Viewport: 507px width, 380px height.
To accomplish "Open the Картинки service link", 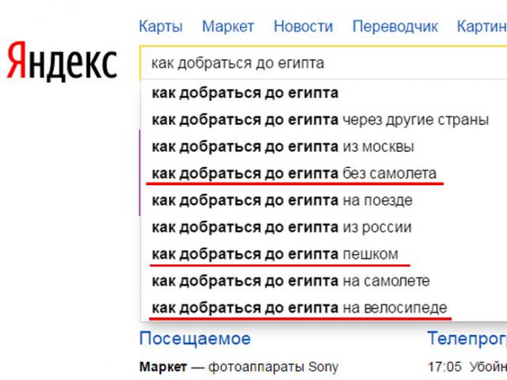I will tap(482, 27).
